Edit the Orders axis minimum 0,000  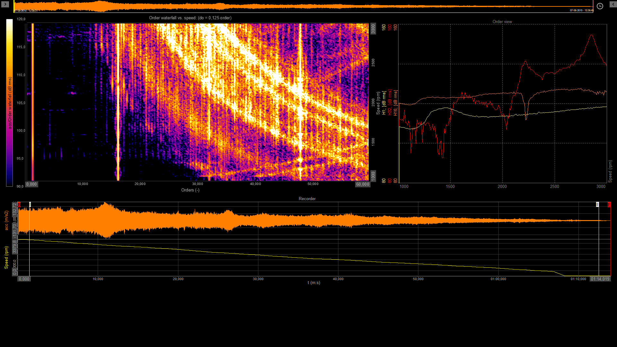pyautogui.click(x=31, y=184)
